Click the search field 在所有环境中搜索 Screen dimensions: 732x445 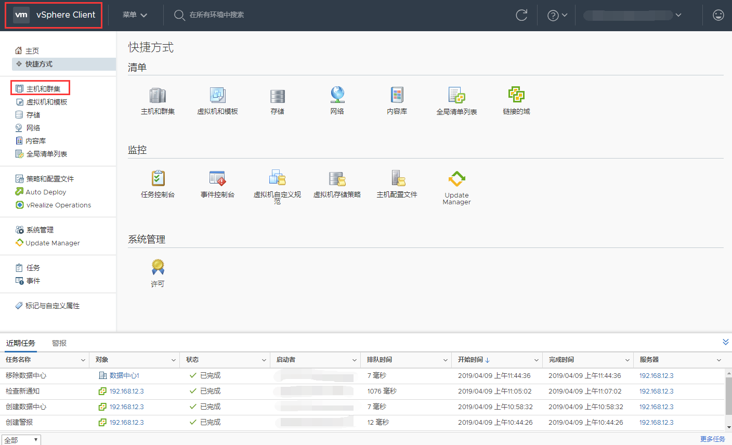pos(216,15)
